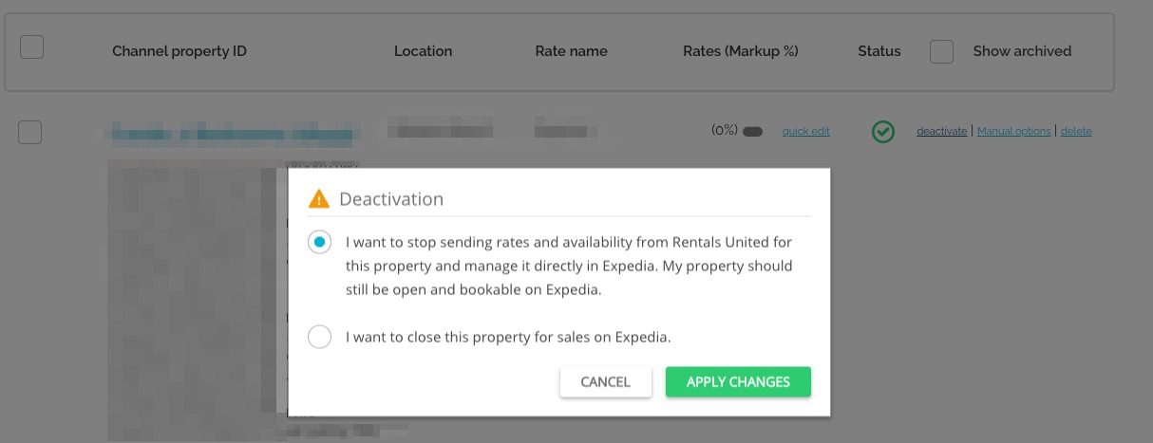Open the blurred channel property ID link
This screenshot has width=1153, height=443.
pos(231,134)
